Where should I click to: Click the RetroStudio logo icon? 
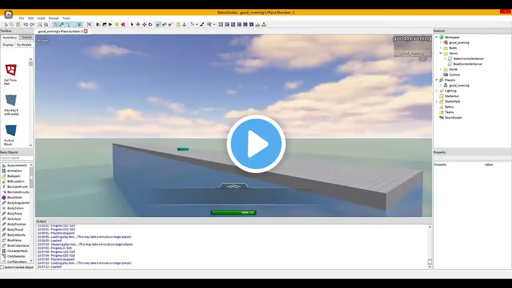(8, 14)
